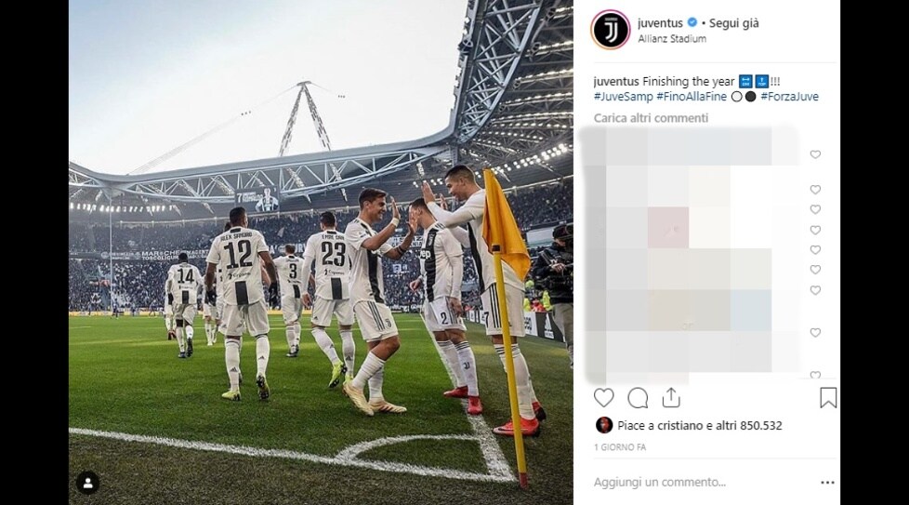Screen dimensions: 909x505
Task: Open the three-dot more options menu
Action: click(x=827, y=483)
